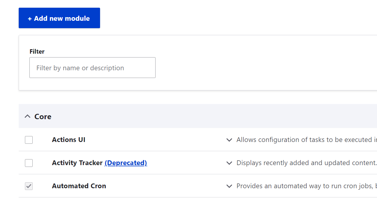
Task: Expand the Actions UI description chevron
Action: coord(229,140)
